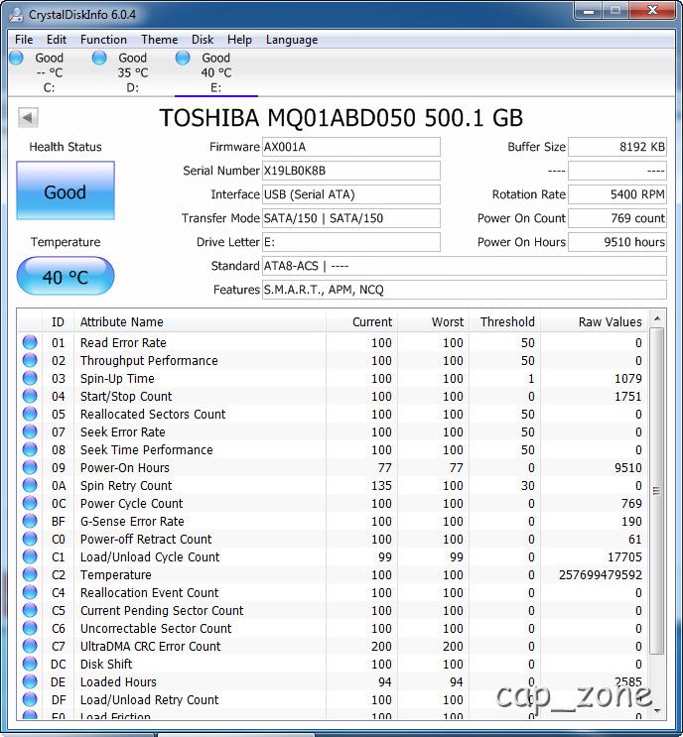The image size is (683, 737).
Task: Click the Current column header
Action: click(361, 321)
